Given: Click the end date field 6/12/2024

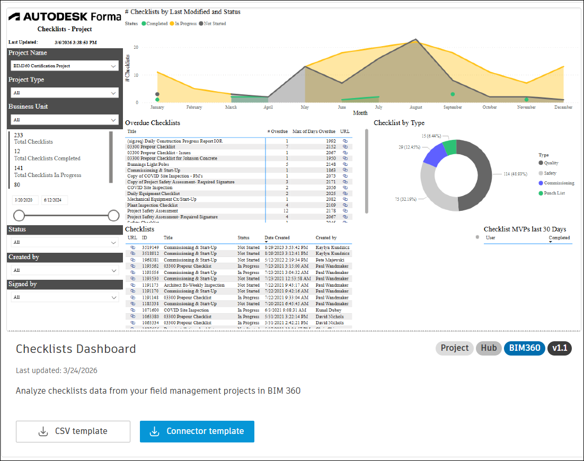Looking at the screenshot, I should click(55, 200).
